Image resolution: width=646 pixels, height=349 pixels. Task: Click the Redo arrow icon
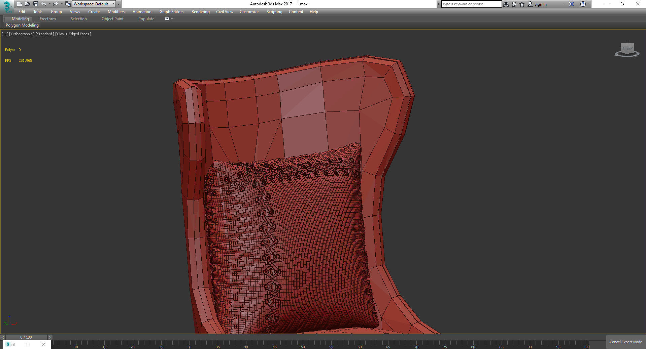tap(56, 4)
